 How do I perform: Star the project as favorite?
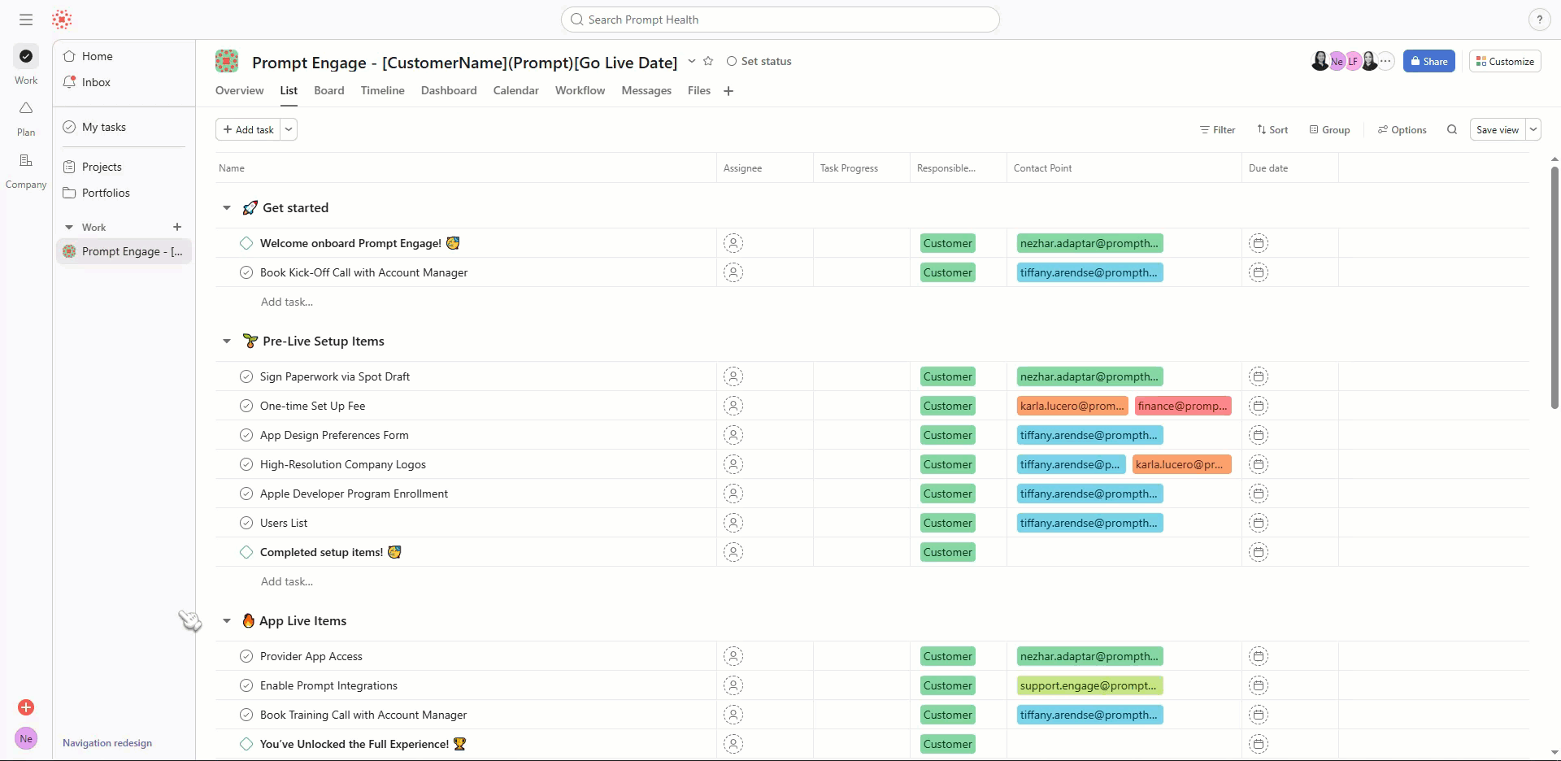coord(708,61)
